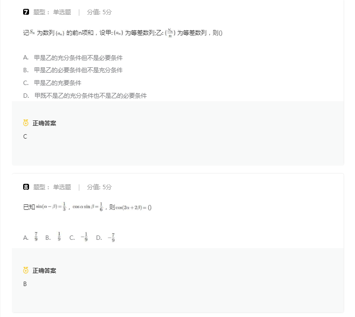Click the 题型: 单选题 label of question 7
This screenshot has height=317, width=355.
click(x=52, y=12)
